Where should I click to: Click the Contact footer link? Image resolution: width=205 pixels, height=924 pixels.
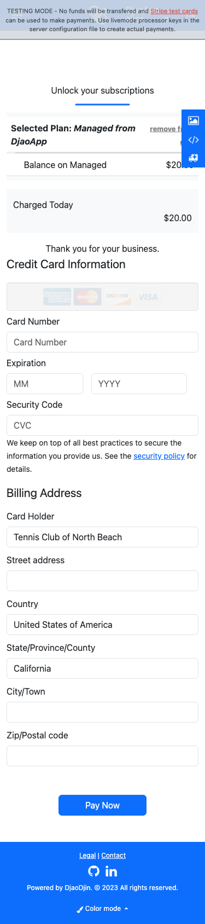tap(114, 856)
